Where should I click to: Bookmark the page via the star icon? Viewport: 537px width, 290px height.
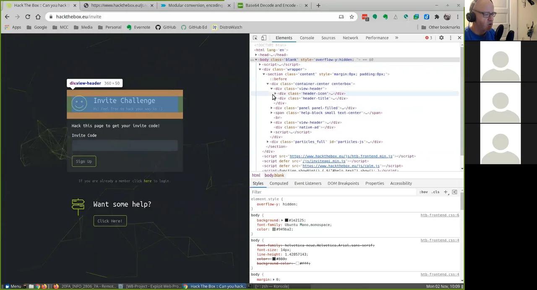coord(352,17)
